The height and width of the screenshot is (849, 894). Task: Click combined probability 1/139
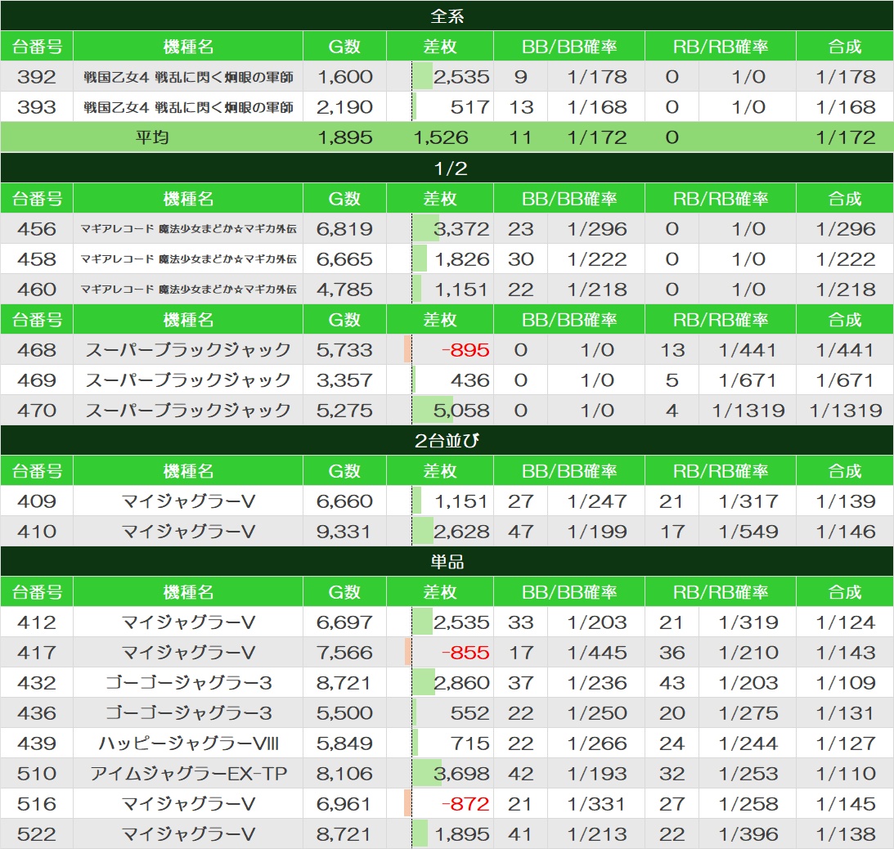pos(846,501)
